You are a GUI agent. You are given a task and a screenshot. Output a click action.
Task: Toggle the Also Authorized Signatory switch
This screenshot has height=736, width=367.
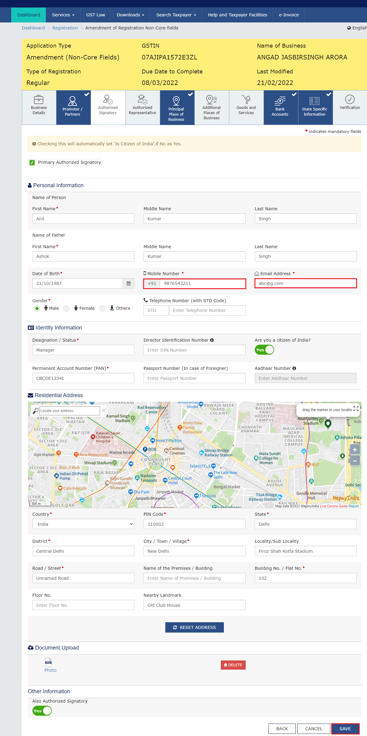pyautogui.click(x=42, y=711)
